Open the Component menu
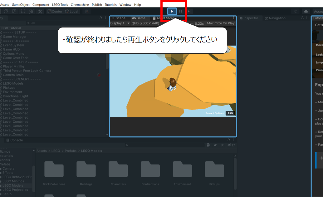This screenshot has height=197, width=323. 41,5
